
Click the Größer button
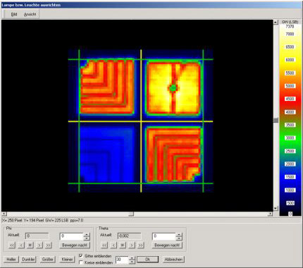(48, 260)
